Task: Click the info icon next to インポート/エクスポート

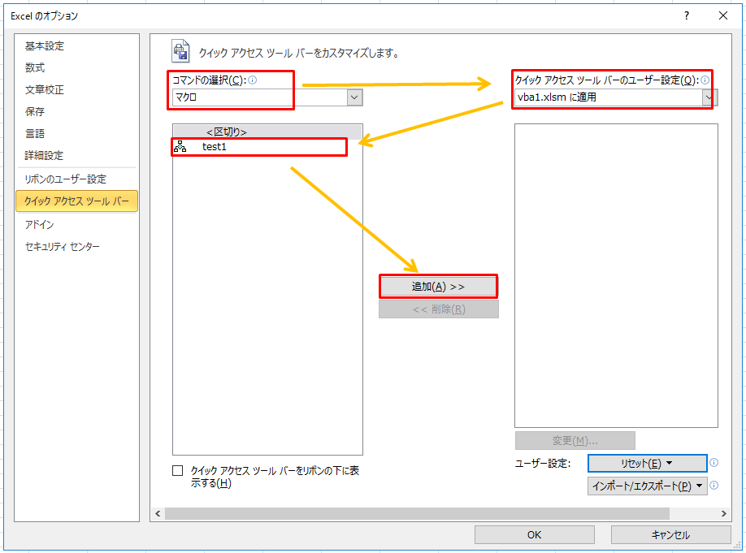Action: coord(713,485)
